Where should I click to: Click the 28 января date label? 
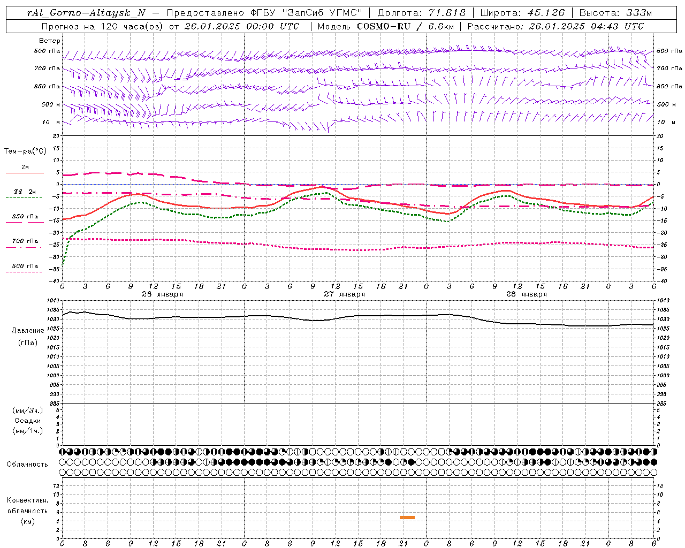click(526, 294)
